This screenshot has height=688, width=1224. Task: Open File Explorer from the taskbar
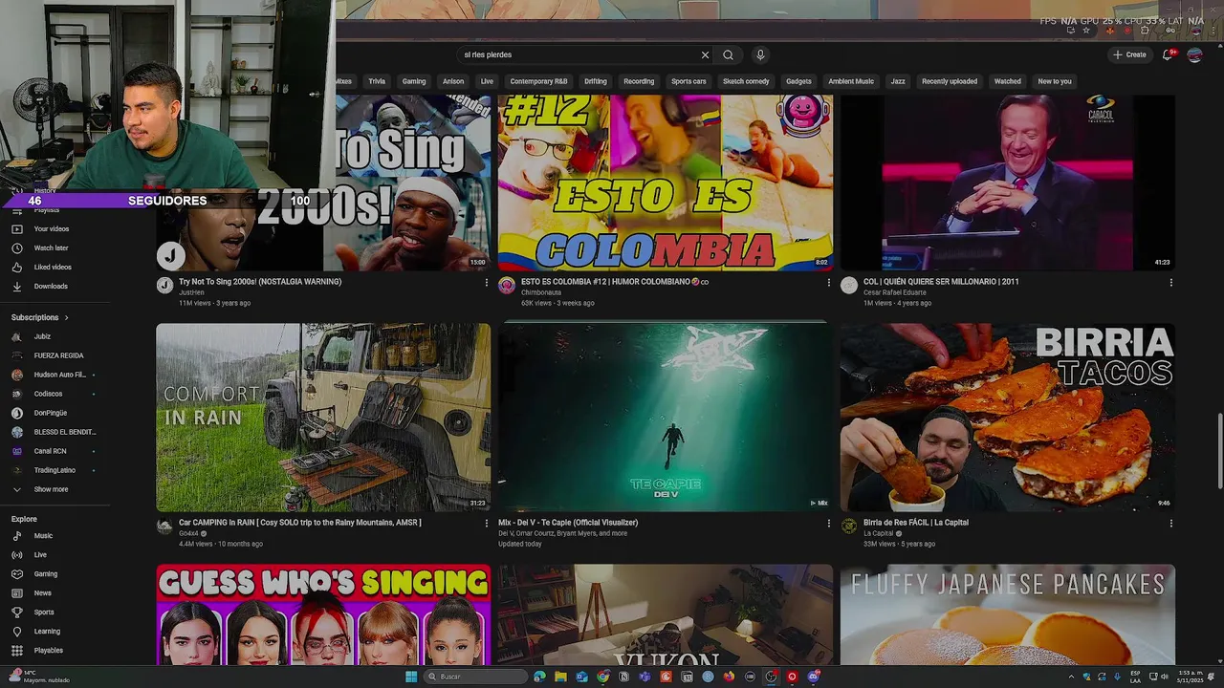560,677
